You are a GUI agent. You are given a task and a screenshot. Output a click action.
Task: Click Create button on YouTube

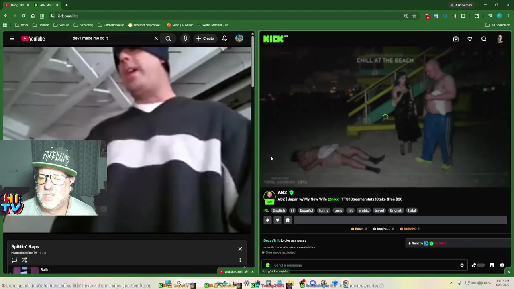pos(205,39)
